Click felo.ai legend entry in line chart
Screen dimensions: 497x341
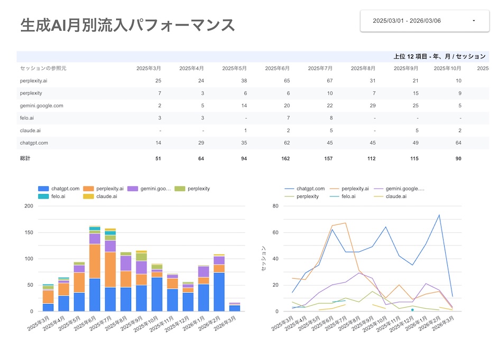coord(343,196)
